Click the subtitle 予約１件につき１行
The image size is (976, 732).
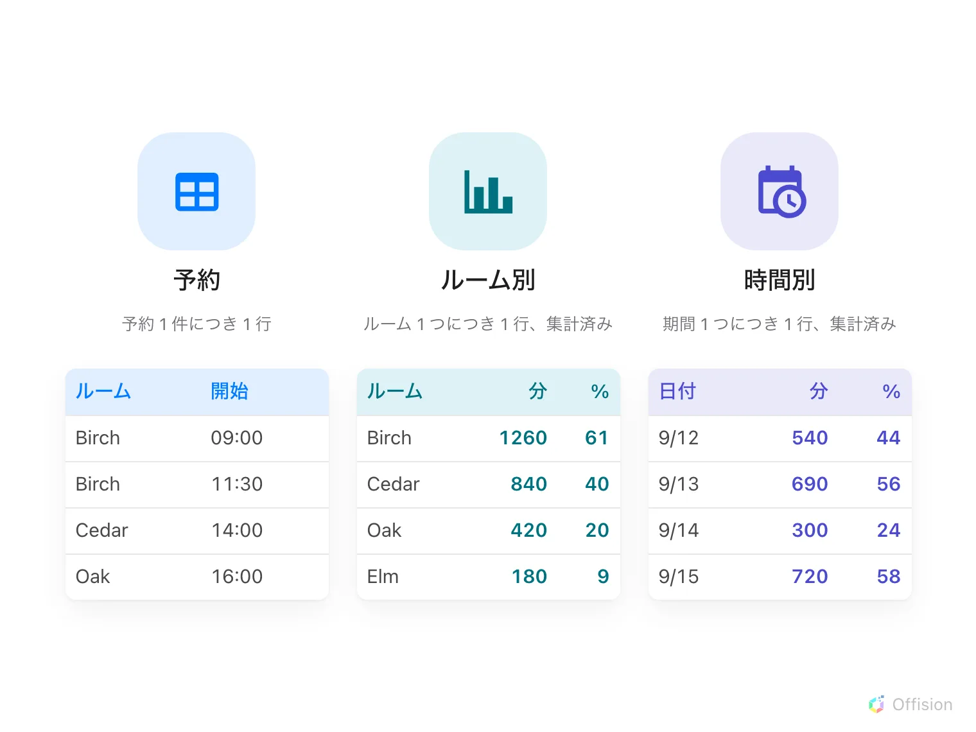click(x=196, y=324)
